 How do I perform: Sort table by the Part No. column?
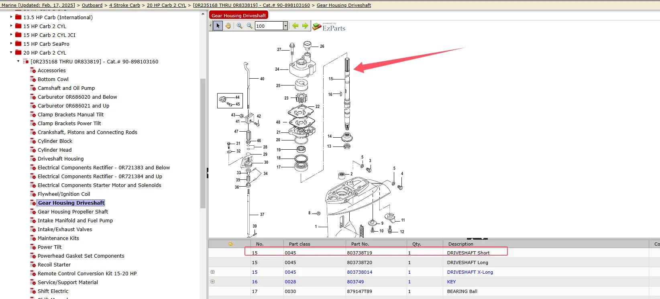pyautogui.click(x=376, y=244)
